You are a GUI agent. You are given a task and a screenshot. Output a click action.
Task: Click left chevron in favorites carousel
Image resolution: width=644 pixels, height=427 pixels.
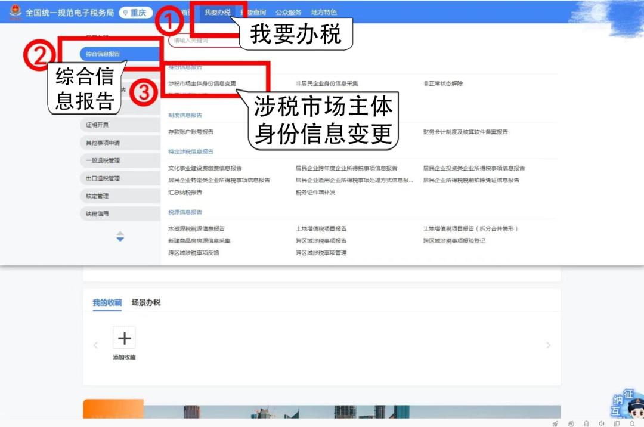click(x=95, y=345)
